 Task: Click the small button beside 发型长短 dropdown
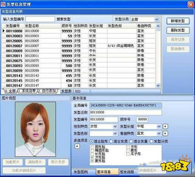[165, 126]
